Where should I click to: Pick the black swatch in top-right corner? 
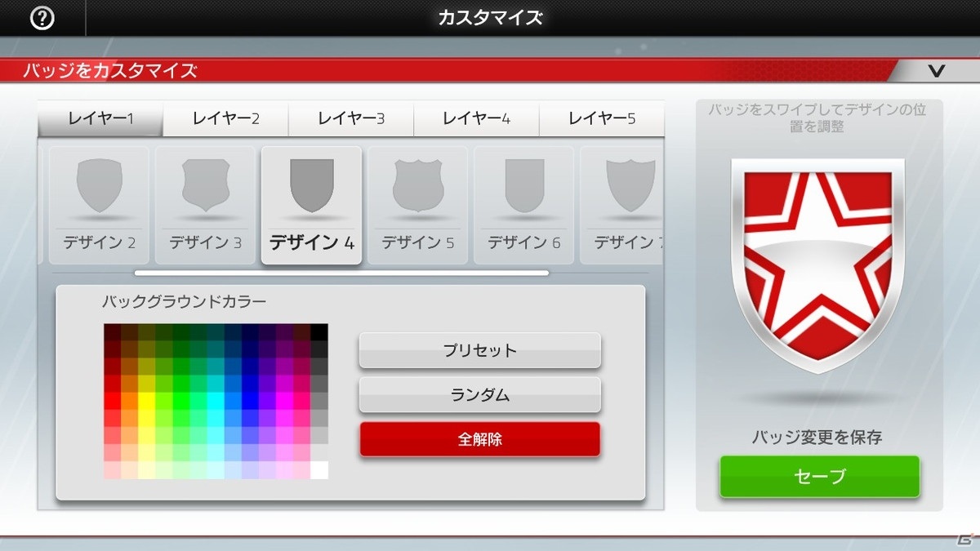pyautogui.click(x=319, y=332)
